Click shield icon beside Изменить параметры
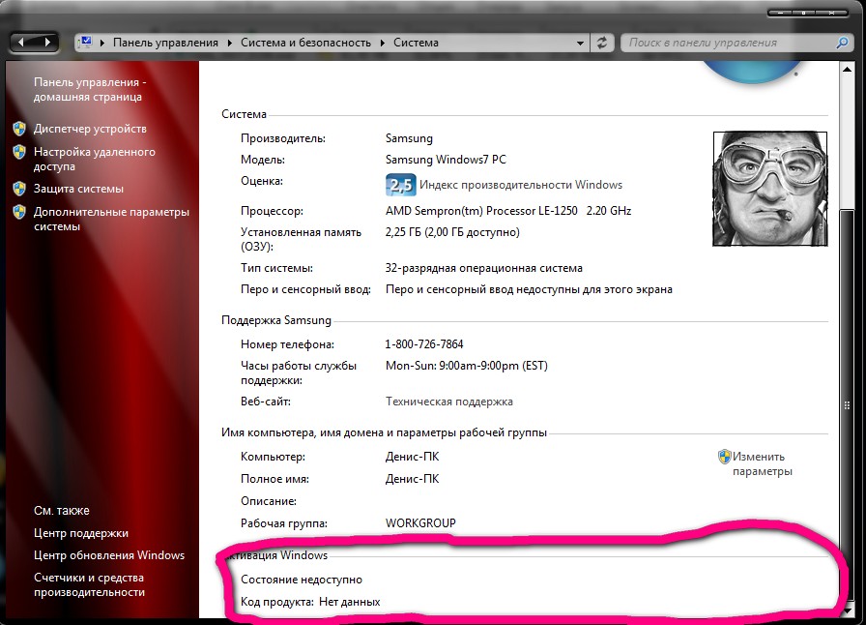This screenshot has height=625, width=866. [724, 457]
